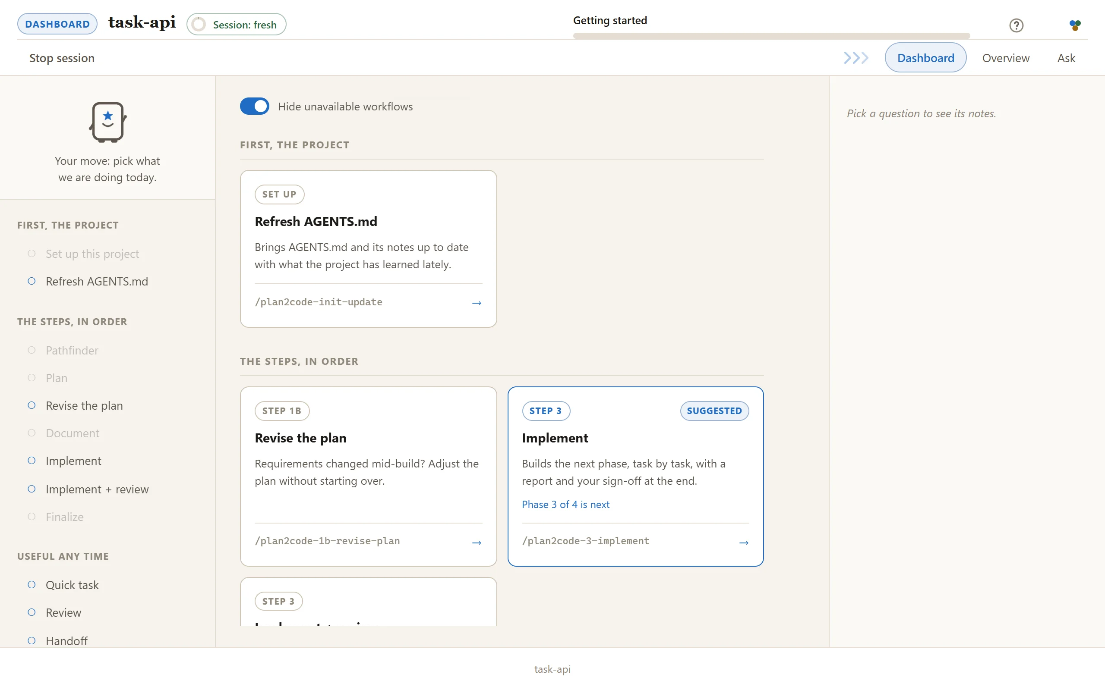Click the Getting started progress bar
Viewport: 1105px width, 690px height.
(x=771, y=36)
